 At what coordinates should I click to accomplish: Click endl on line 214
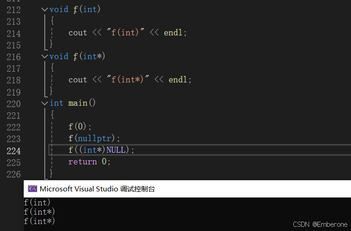(173, 33)
